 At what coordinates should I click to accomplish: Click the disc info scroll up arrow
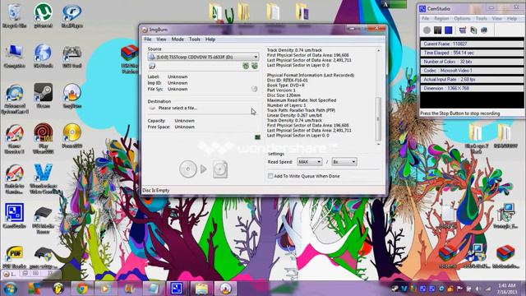point(378,50)
